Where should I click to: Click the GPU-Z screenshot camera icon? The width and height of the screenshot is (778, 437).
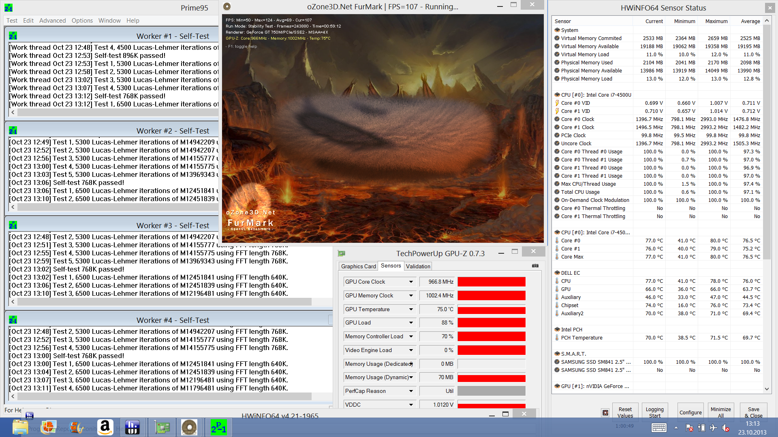[x=535, y=266]
